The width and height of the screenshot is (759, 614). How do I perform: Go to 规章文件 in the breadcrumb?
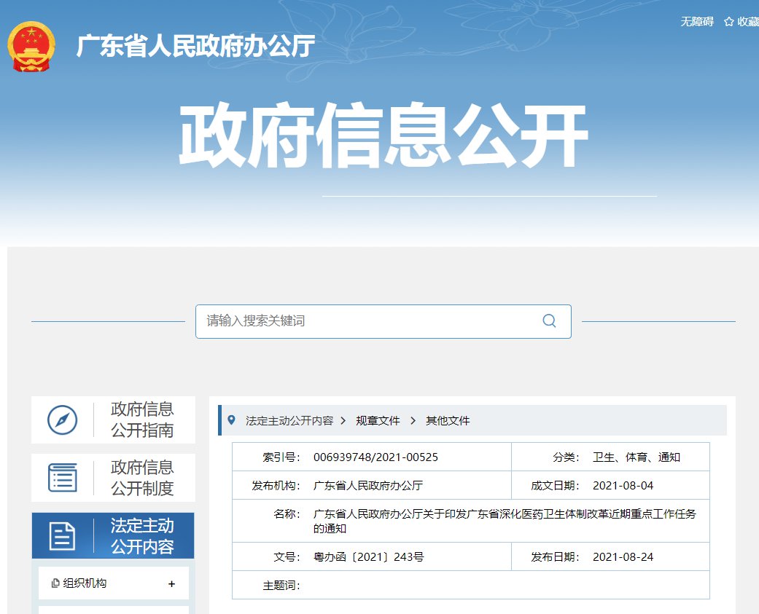378,420
